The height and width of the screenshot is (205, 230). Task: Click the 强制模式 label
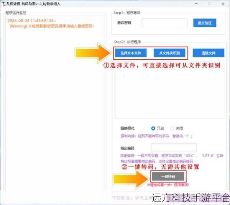point(127,128)
